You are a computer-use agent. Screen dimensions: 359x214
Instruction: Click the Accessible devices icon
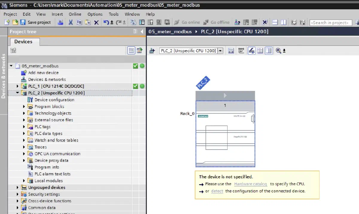pyautogui.click(x=238, y=22)
